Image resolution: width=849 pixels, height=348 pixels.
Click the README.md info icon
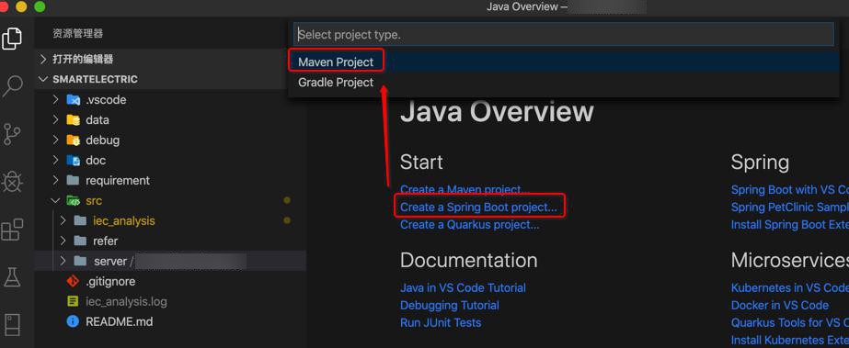(73, 321)
